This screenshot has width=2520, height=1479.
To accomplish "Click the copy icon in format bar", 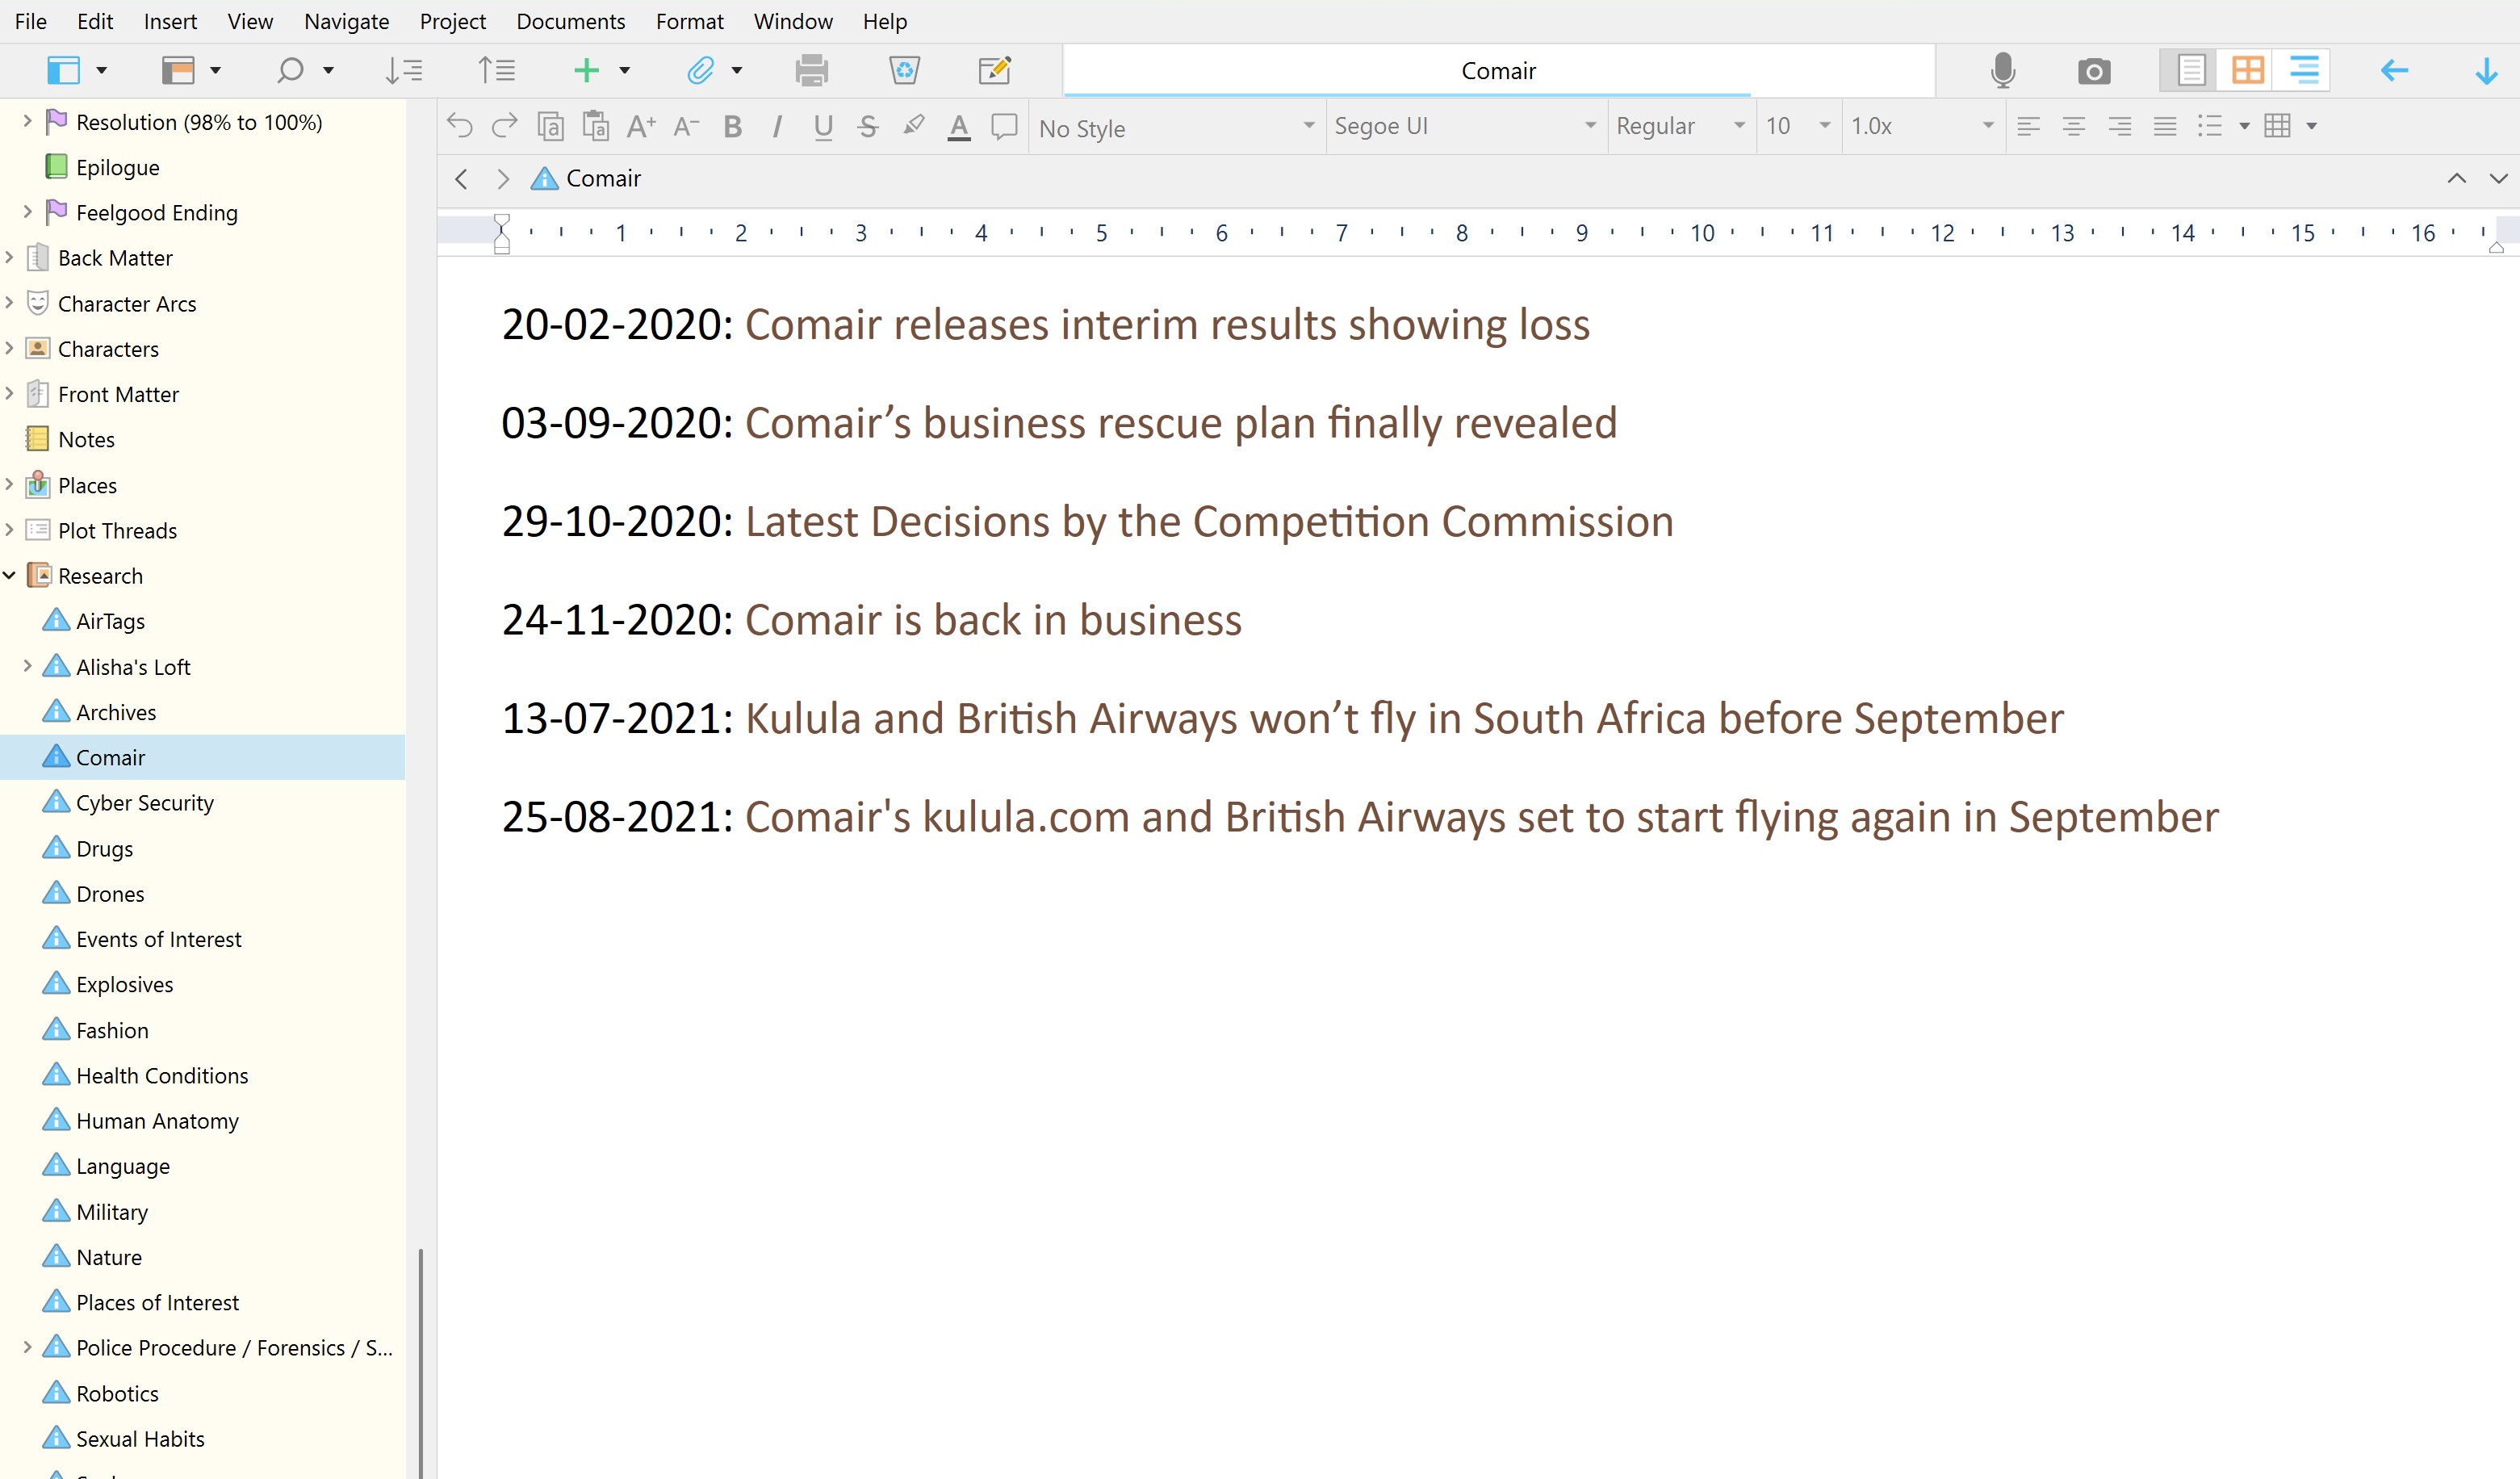I will [551, 126].
